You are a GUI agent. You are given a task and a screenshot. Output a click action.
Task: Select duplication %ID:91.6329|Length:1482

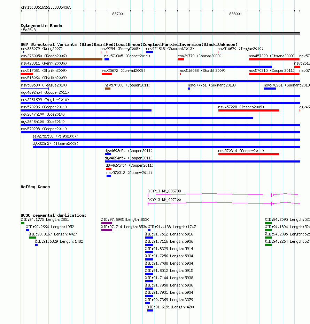(x=59, y=241)
